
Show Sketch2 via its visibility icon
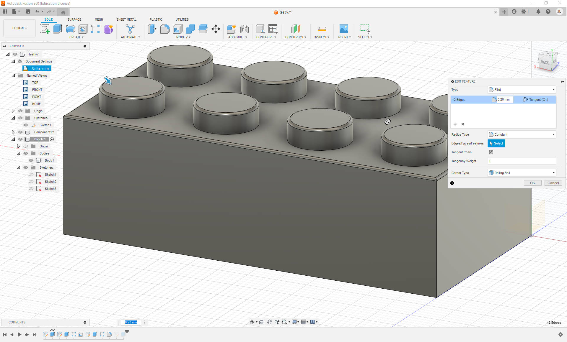coord(31,182)
